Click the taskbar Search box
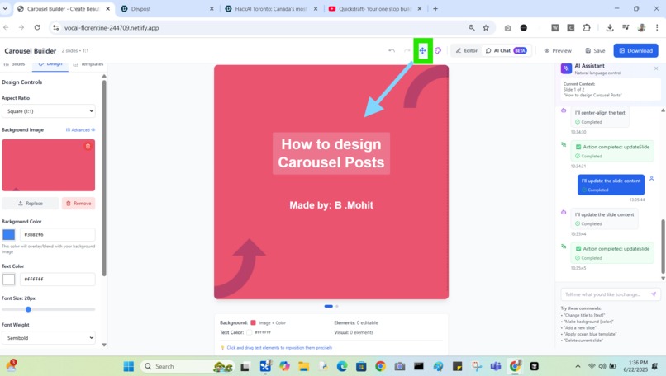The width and height of the screenshot is (666, 376). click(187, 366)
